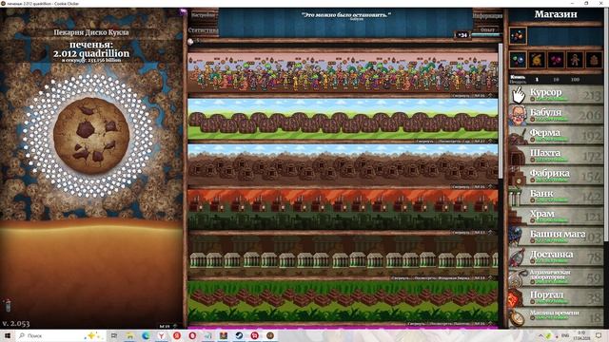Collapse the farm row with Свернуть
The height and width of the screenshot is (342, 609).
tap(425, 142)
